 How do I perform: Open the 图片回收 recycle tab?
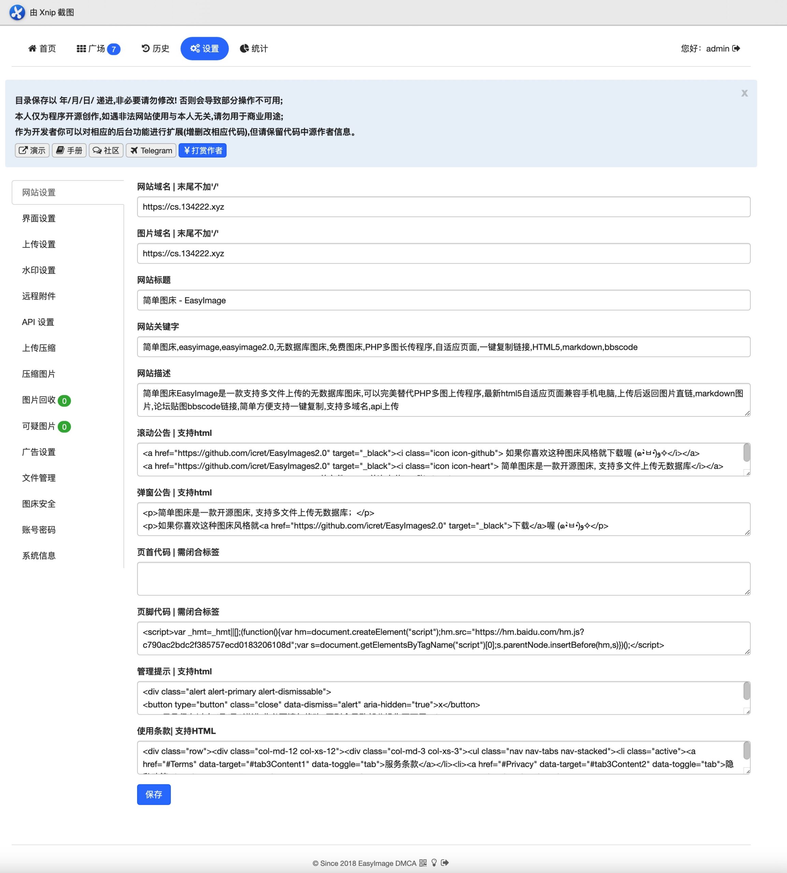tap(68, 400)
